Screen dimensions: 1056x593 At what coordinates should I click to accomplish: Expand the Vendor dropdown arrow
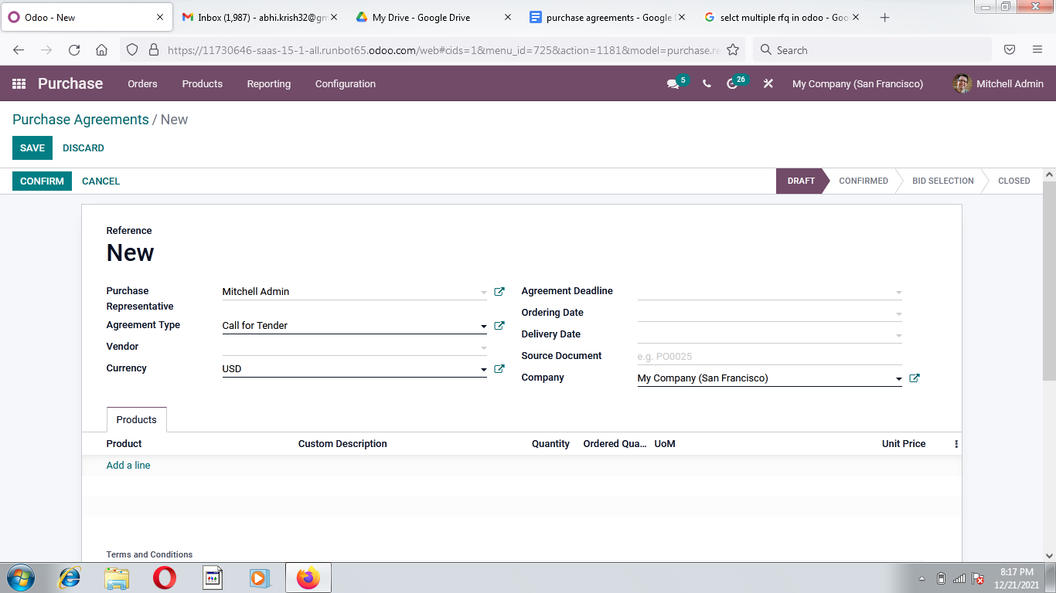coord(484,348)
